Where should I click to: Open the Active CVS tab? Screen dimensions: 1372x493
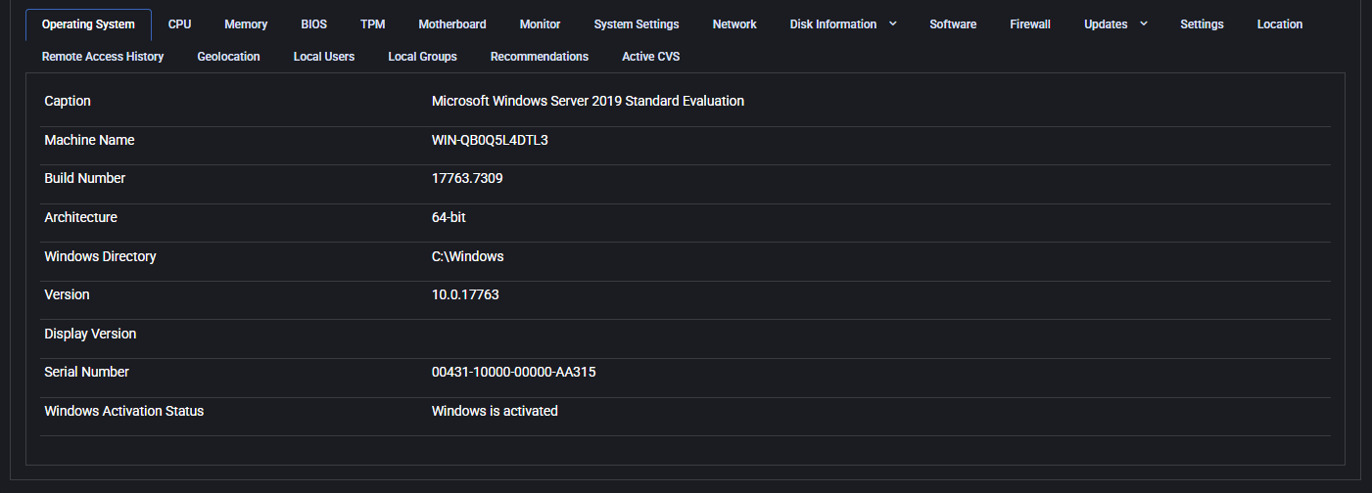(650, 57)
